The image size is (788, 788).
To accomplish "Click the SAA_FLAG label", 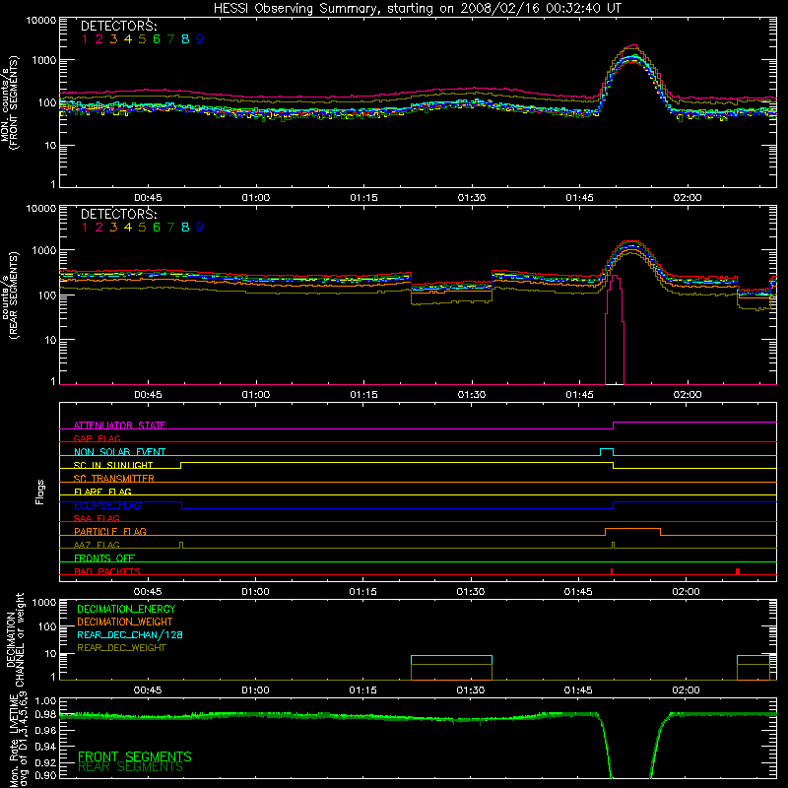I will click(97, 518).
